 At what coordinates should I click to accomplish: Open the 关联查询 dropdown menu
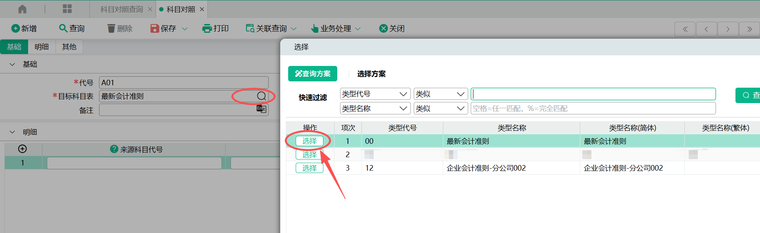pyautogui.click(x=294, y=29)
